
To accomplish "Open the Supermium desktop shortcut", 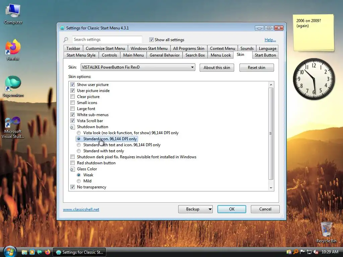I will 13,86.
